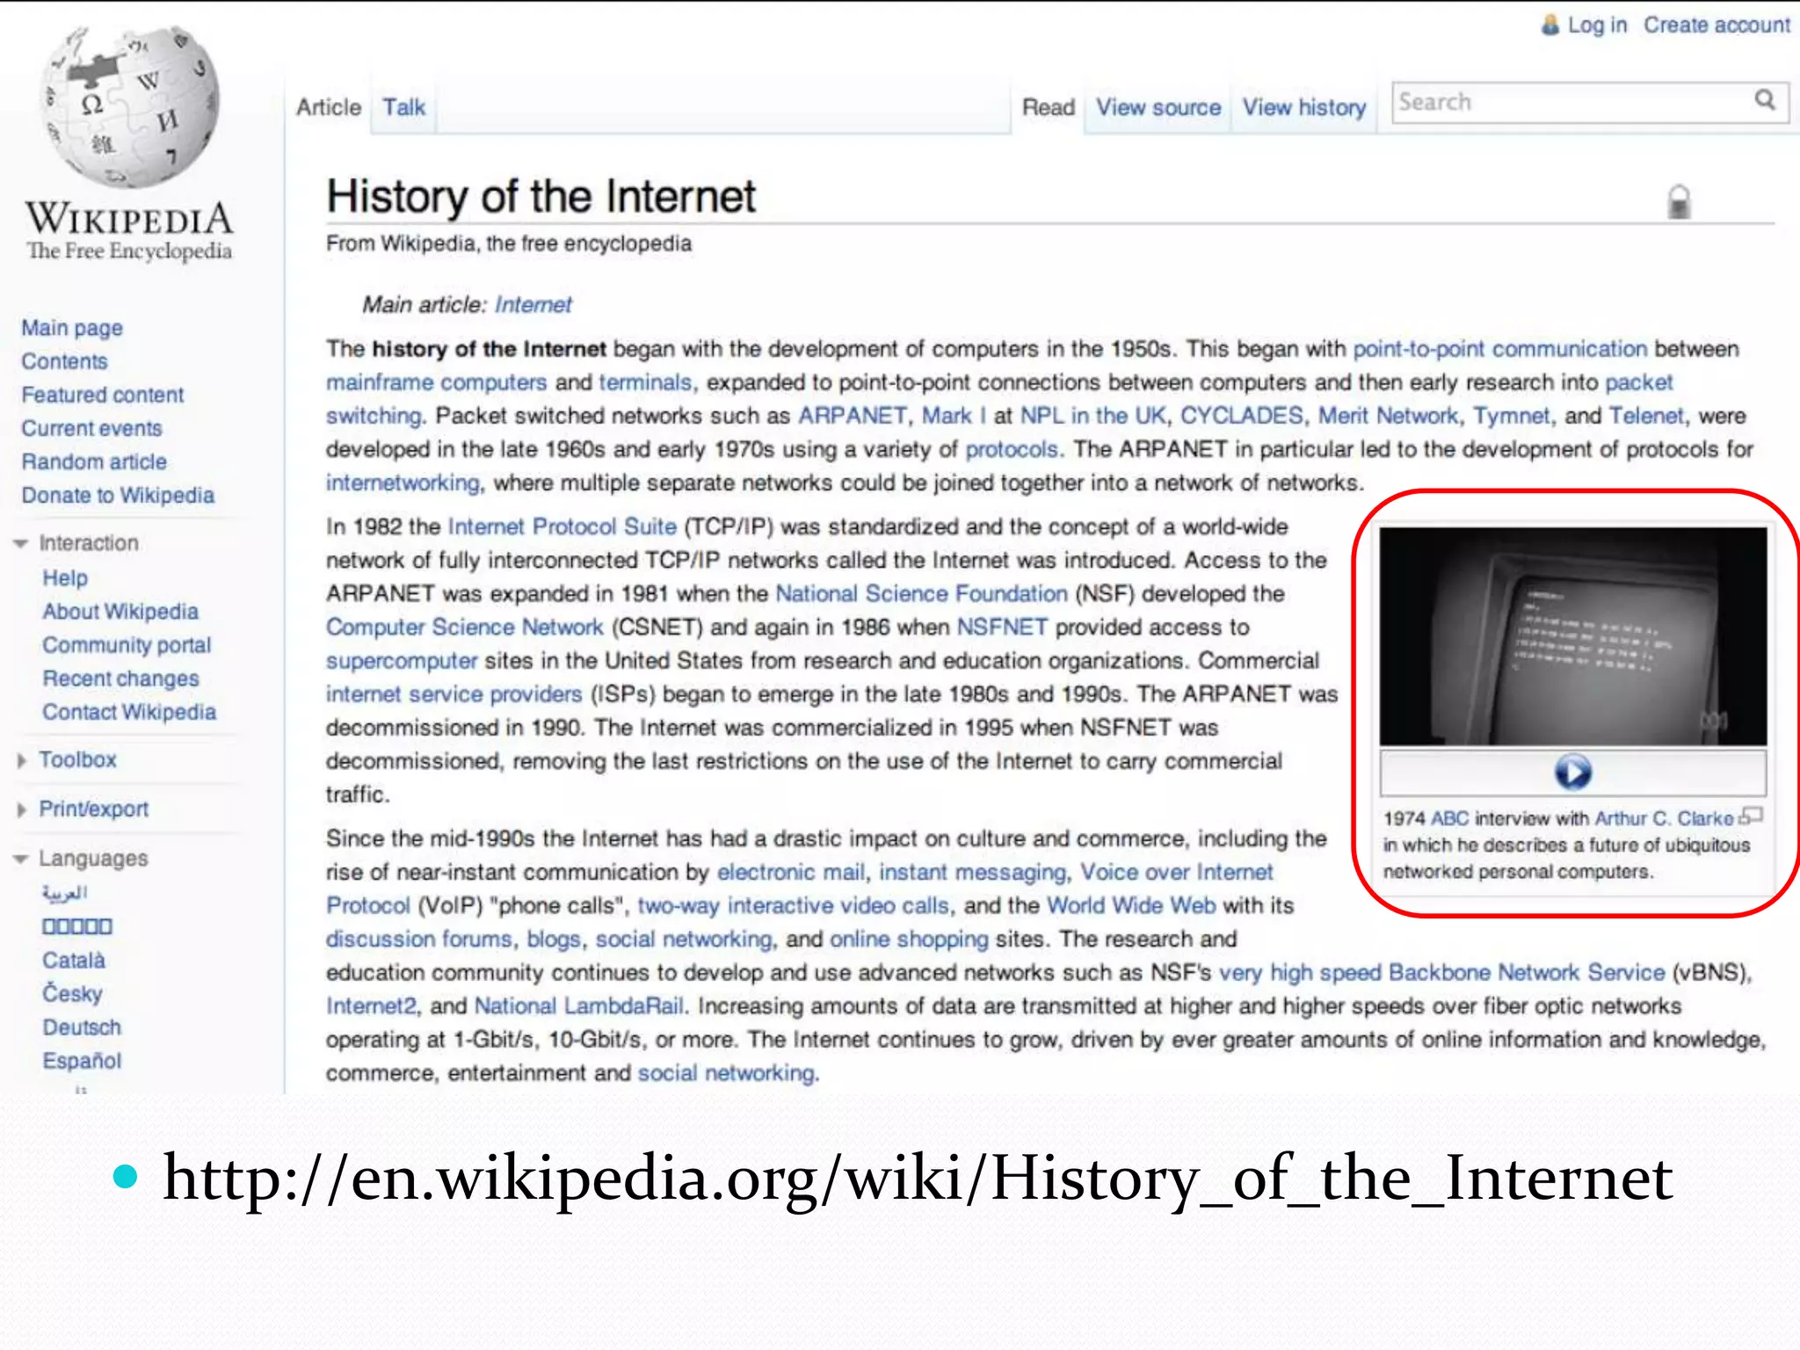Viewport: 1800px width, 1350px height.
Task: Open the Telenet link
Action: [1646, 416]
